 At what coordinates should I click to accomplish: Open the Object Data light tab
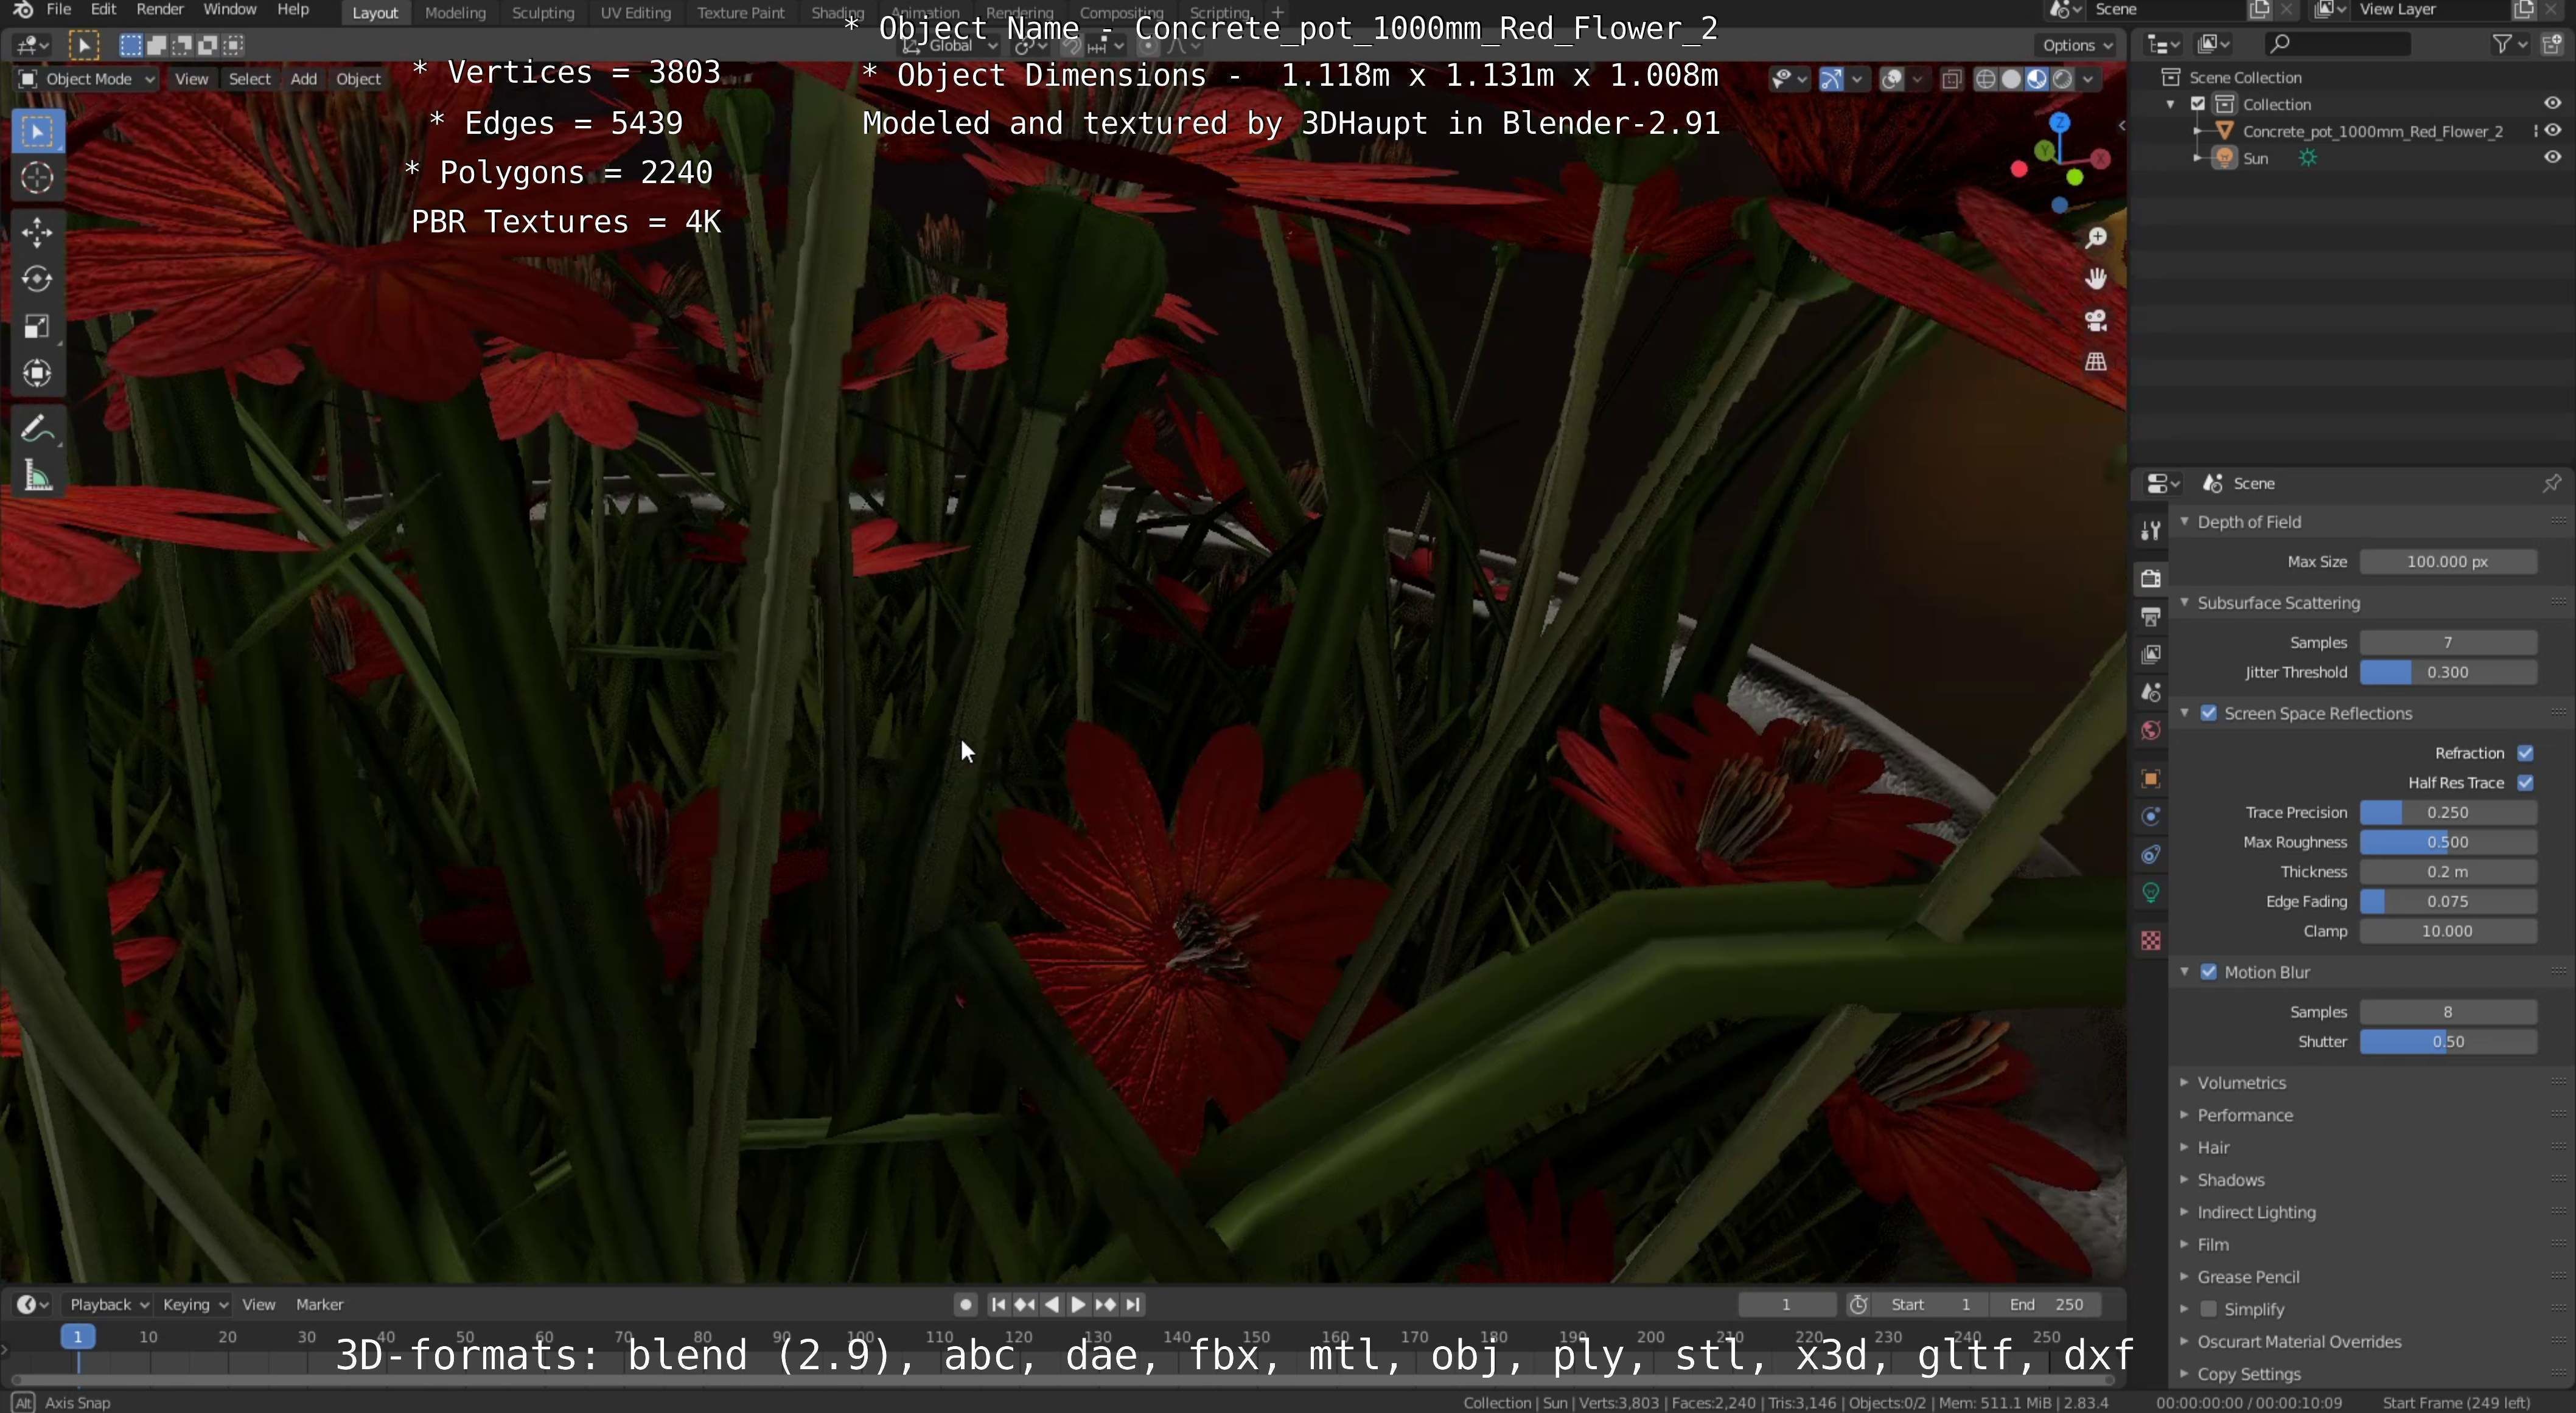tap(2151, 892)
